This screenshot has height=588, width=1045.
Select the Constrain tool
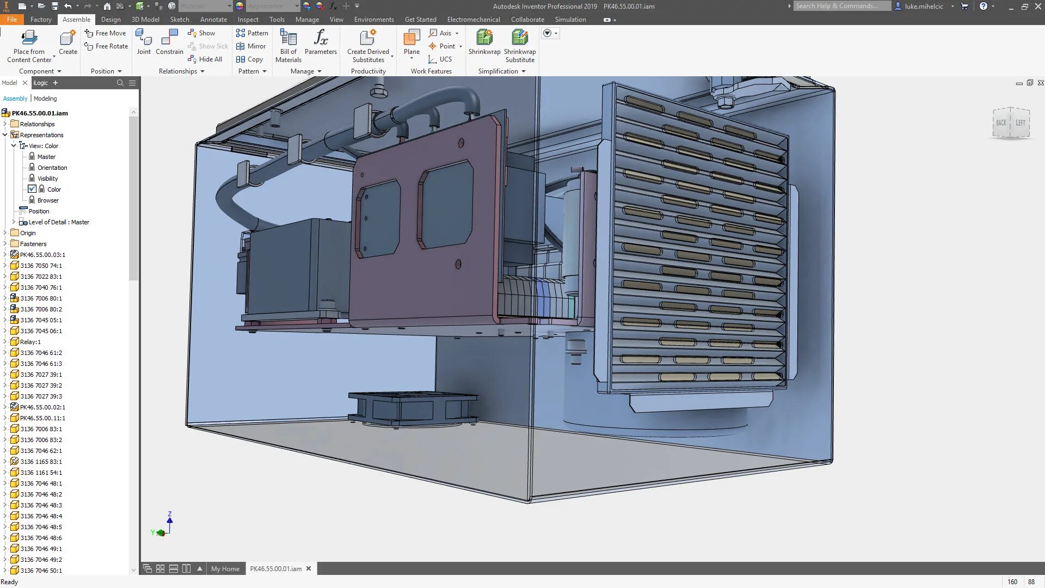pos(169,41)
